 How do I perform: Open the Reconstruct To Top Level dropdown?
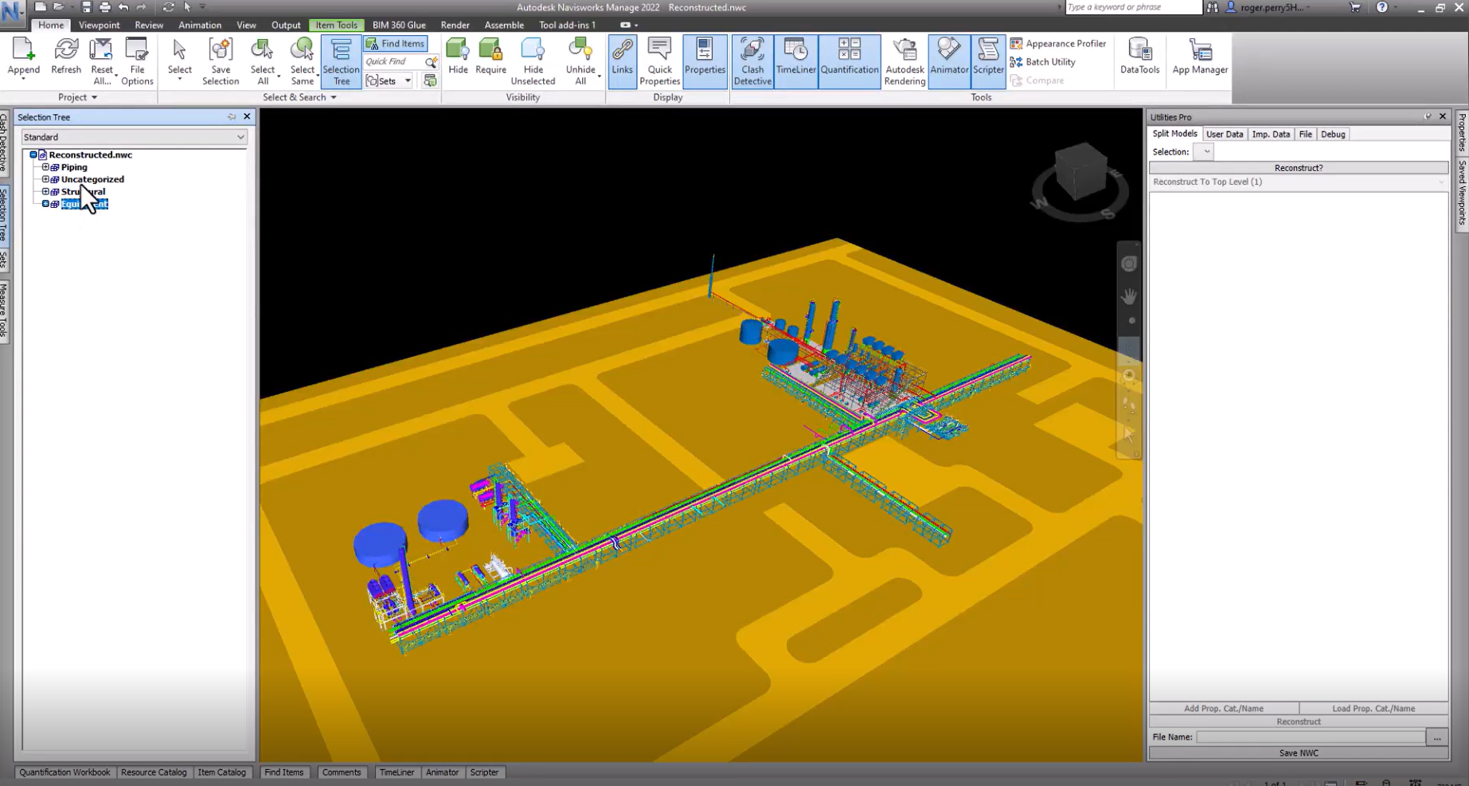pos(1299,182)
